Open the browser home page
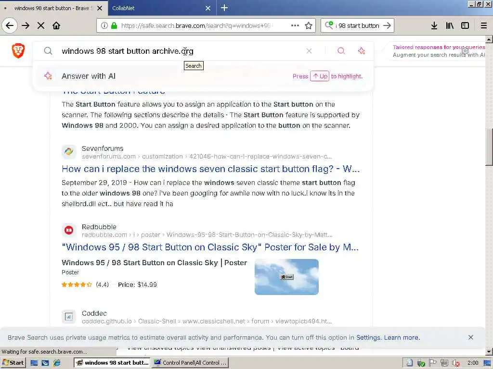493x369 pixels. (x=56, y=25)
